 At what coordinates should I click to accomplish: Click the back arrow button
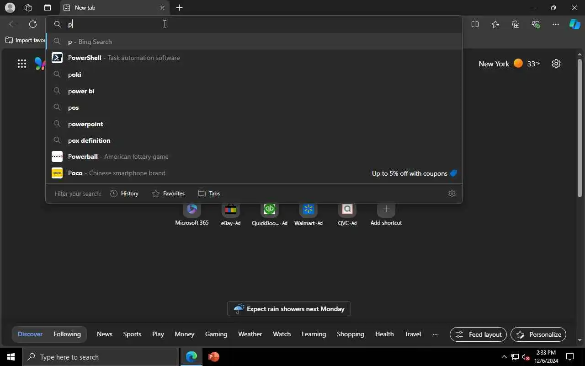click(13, 24)
